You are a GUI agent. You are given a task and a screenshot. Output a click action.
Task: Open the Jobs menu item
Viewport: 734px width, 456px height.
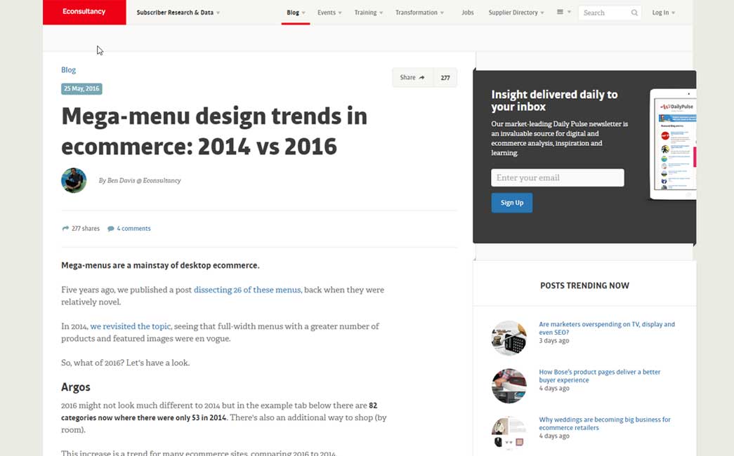(468, 13)
